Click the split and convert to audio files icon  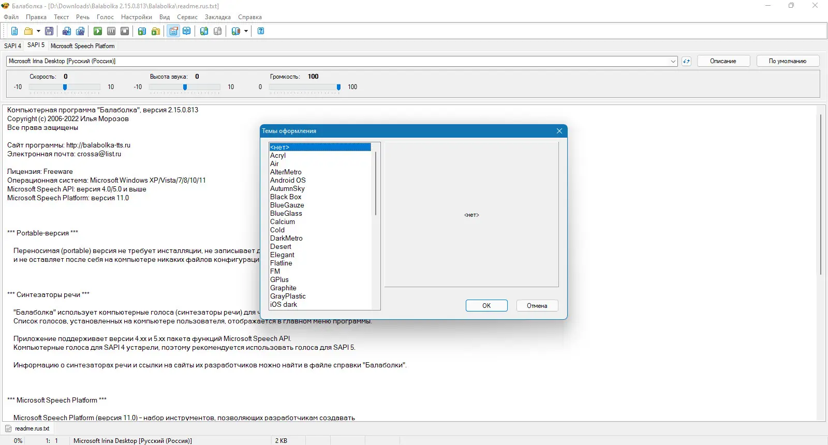[x=80, y=31]
